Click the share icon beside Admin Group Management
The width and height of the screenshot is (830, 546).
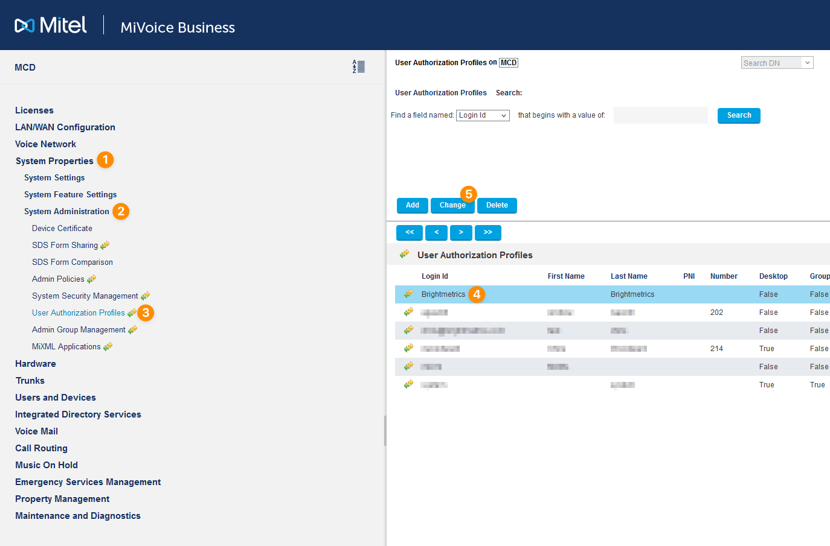(x=133, y=329)
